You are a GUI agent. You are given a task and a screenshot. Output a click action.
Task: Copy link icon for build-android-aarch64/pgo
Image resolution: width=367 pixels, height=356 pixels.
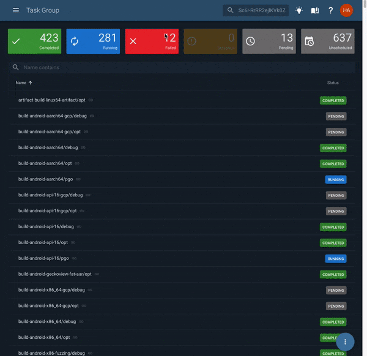coord(78,179)
